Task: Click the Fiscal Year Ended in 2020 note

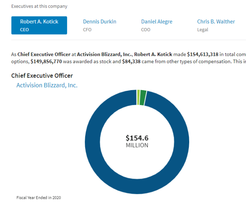Action: [x=39, y=197]
